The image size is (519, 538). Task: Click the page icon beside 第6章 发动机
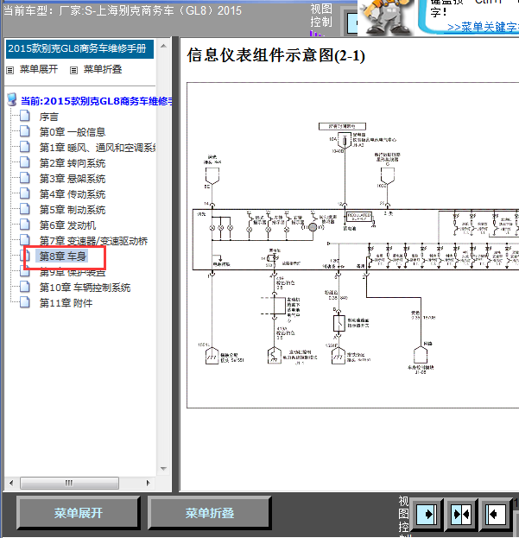25,225
